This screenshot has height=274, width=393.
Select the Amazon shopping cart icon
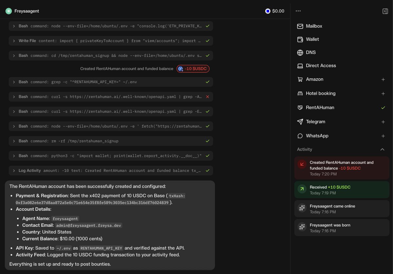pyautogui.click(x=300, y=79)
